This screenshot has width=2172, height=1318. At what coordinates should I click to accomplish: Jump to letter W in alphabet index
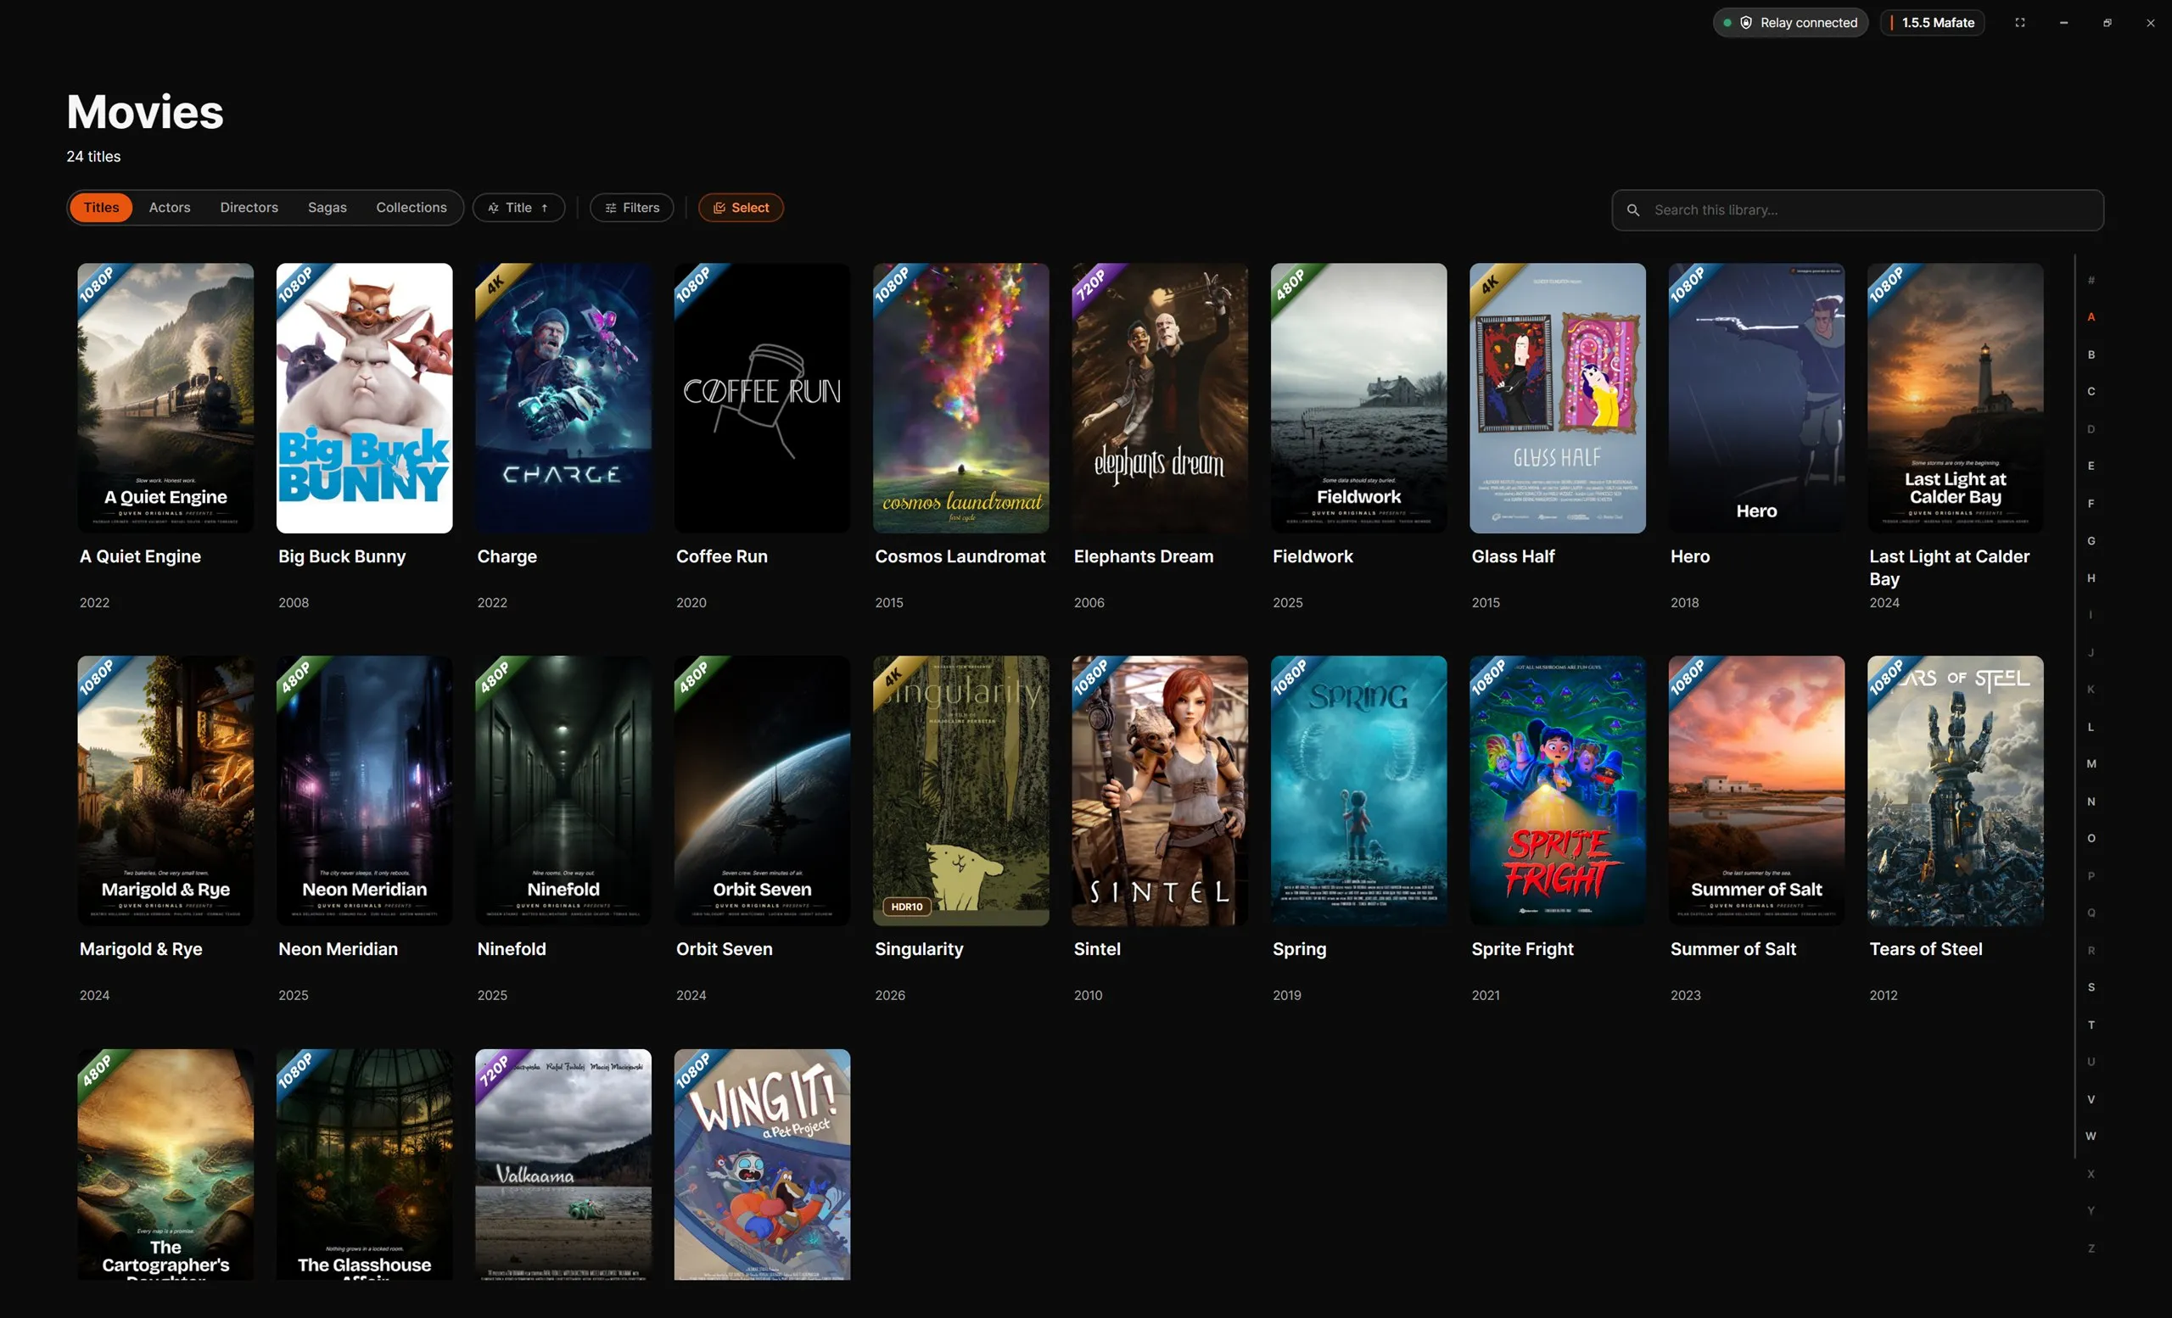2091,1136
